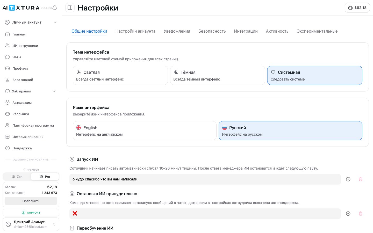Switch to the Интеграции tab
The height and width of the screenshot is (233, 373).
click(246, 31)
